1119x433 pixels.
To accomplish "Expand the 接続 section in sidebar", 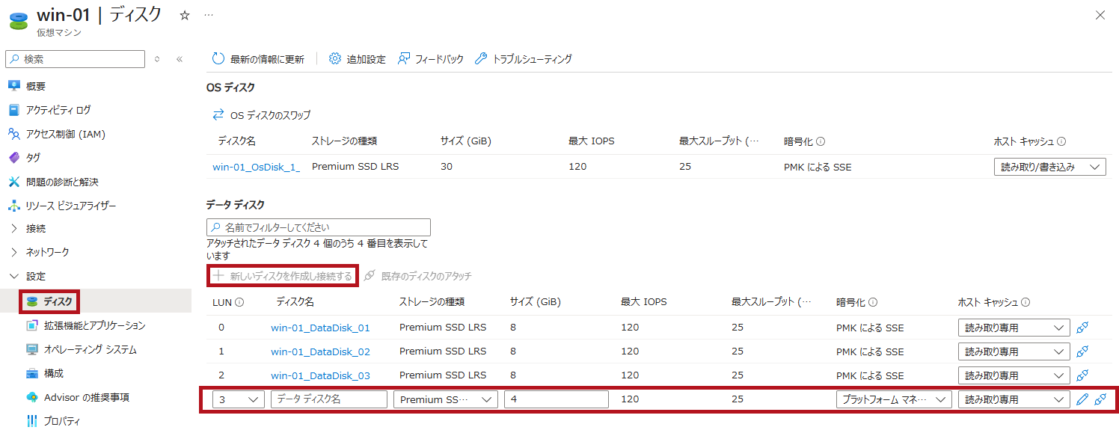I will click(x=14, y=229).
